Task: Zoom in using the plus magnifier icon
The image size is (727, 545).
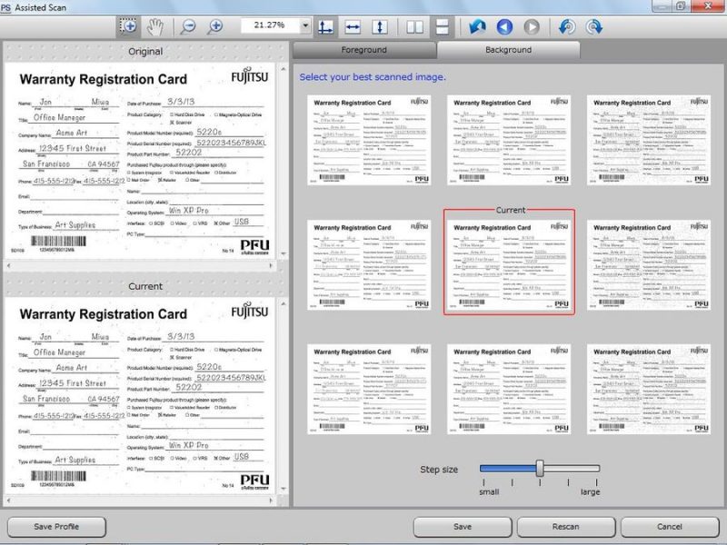Action: pos(214,26)
